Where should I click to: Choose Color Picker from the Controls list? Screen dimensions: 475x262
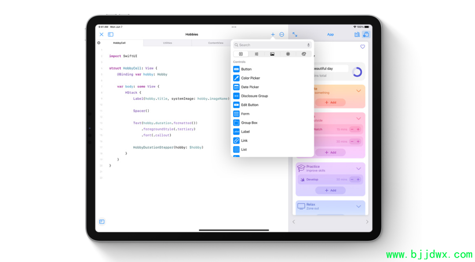272,78
